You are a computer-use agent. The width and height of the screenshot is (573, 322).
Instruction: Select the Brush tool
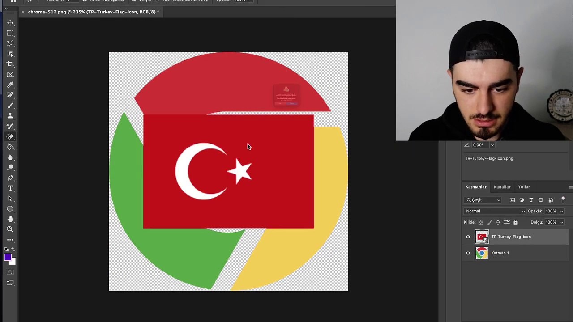pyautogui.click(x=10, y=106)
